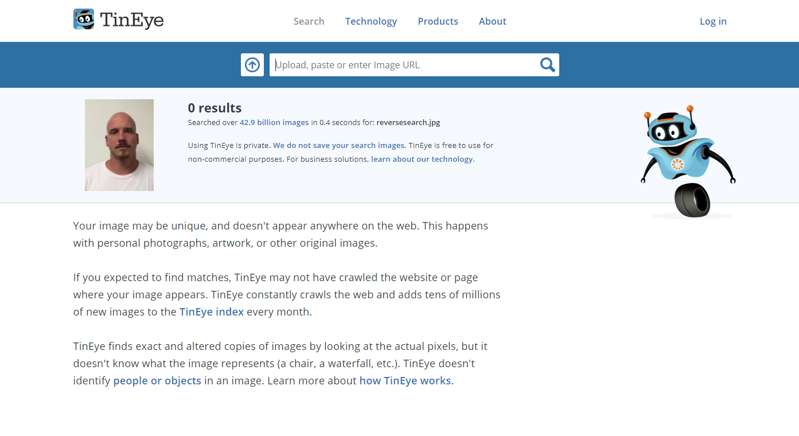799x436 pixels.
Task: Click the '0 results' heading
Action: coord(215,108)
